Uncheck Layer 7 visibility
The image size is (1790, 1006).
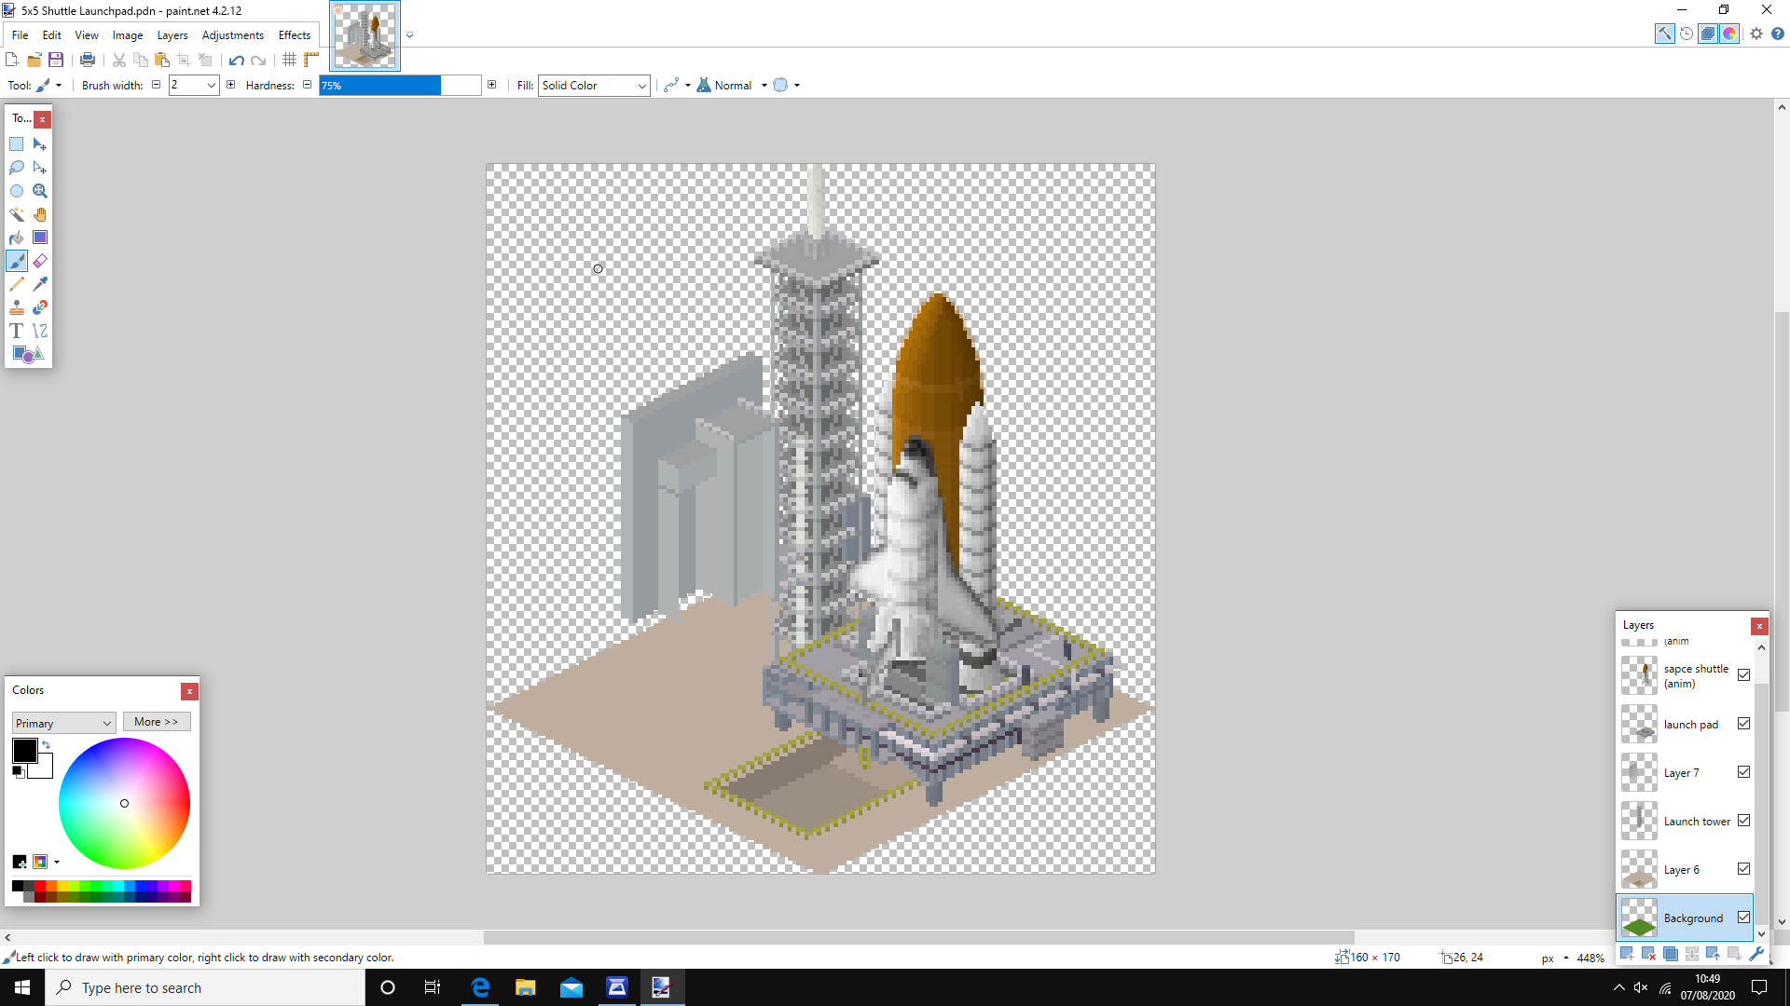tap(1743, 771)
